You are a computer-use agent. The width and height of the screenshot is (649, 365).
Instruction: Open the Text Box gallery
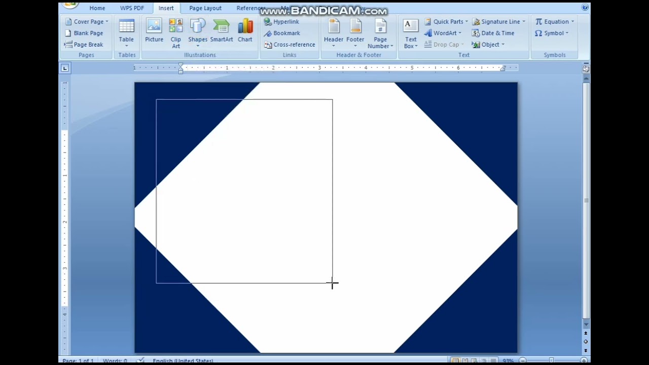pyautogui.click(x=411, y=33)
